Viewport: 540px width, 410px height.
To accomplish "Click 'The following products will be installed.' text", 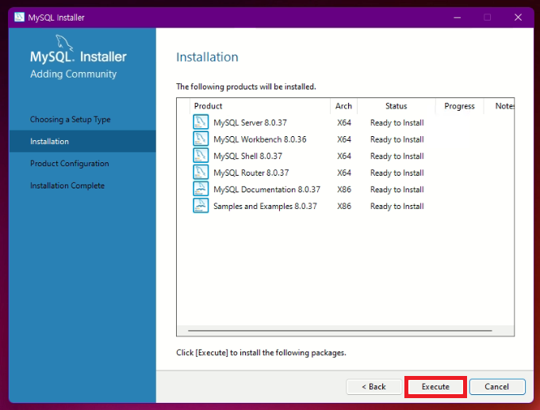I will pos(246,86).
